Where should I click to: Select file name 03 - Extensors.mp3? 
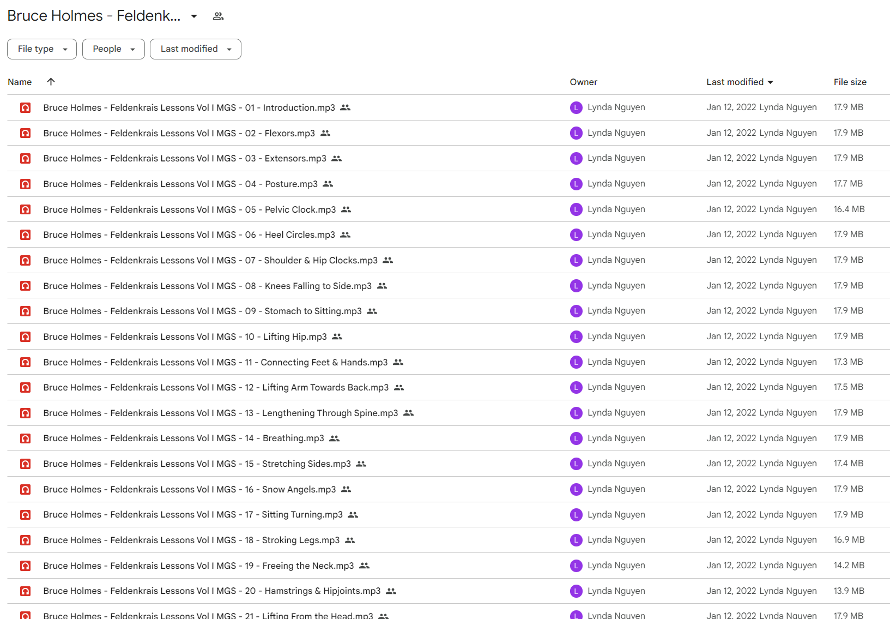pyautogui.click(x=185, y=158)
